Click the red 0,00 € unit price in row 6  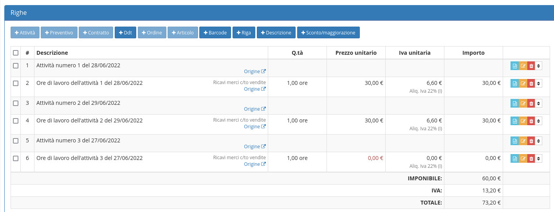coord(375,158)
